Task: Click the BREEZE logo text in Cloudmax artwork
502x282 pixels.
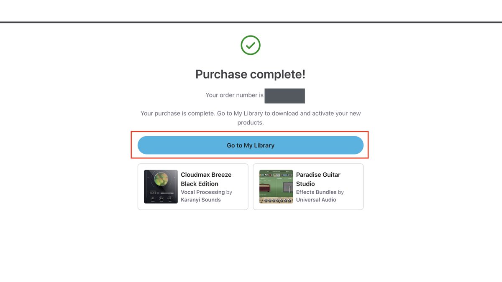Action: 155,193
